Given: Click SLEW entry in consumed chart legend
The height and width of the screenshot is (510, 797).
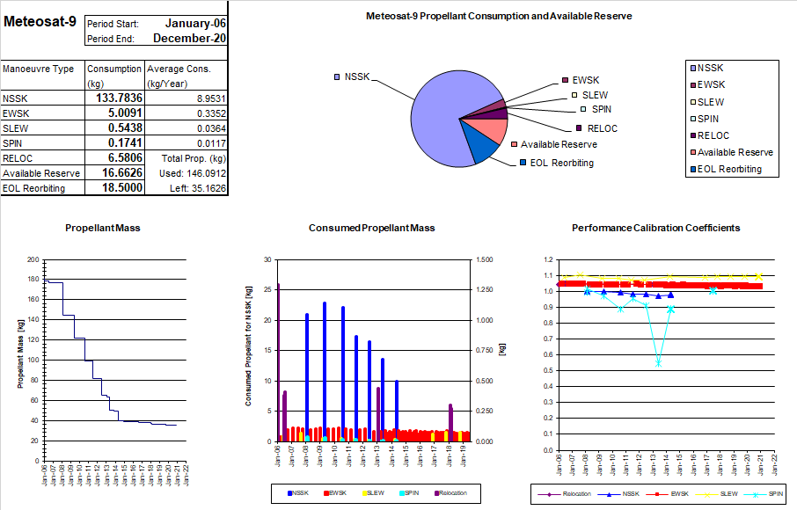Looking at the screenshot, I should pyautogui.click(x=373, y=493).
